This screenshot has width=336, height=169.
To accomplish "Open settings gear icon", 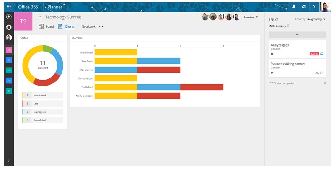I will pyautogui.click(x=304, y=7).
